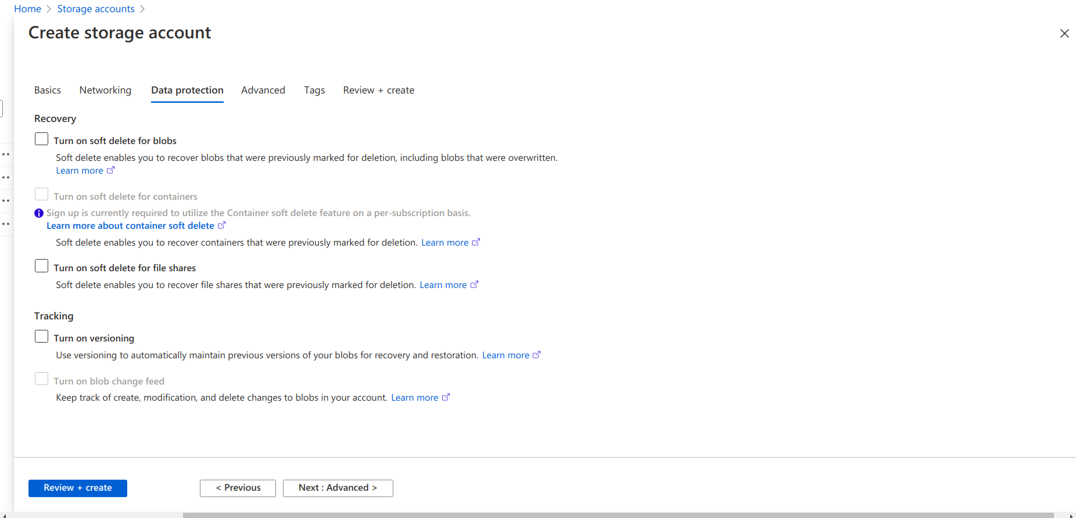This screenshot has width=1076, height=518.
Task: Navigate to Storage accounts breadcrumb
Action: tap(96, 9)
